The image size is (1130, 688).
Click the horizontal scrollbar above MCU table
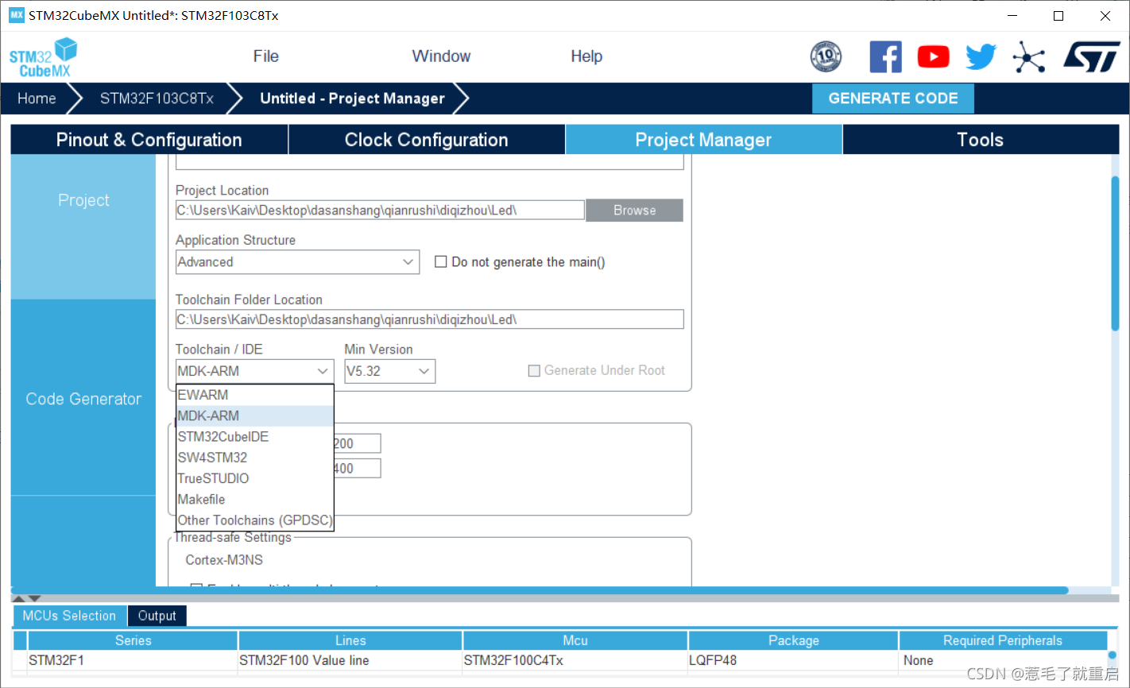[x=540, y=590]
